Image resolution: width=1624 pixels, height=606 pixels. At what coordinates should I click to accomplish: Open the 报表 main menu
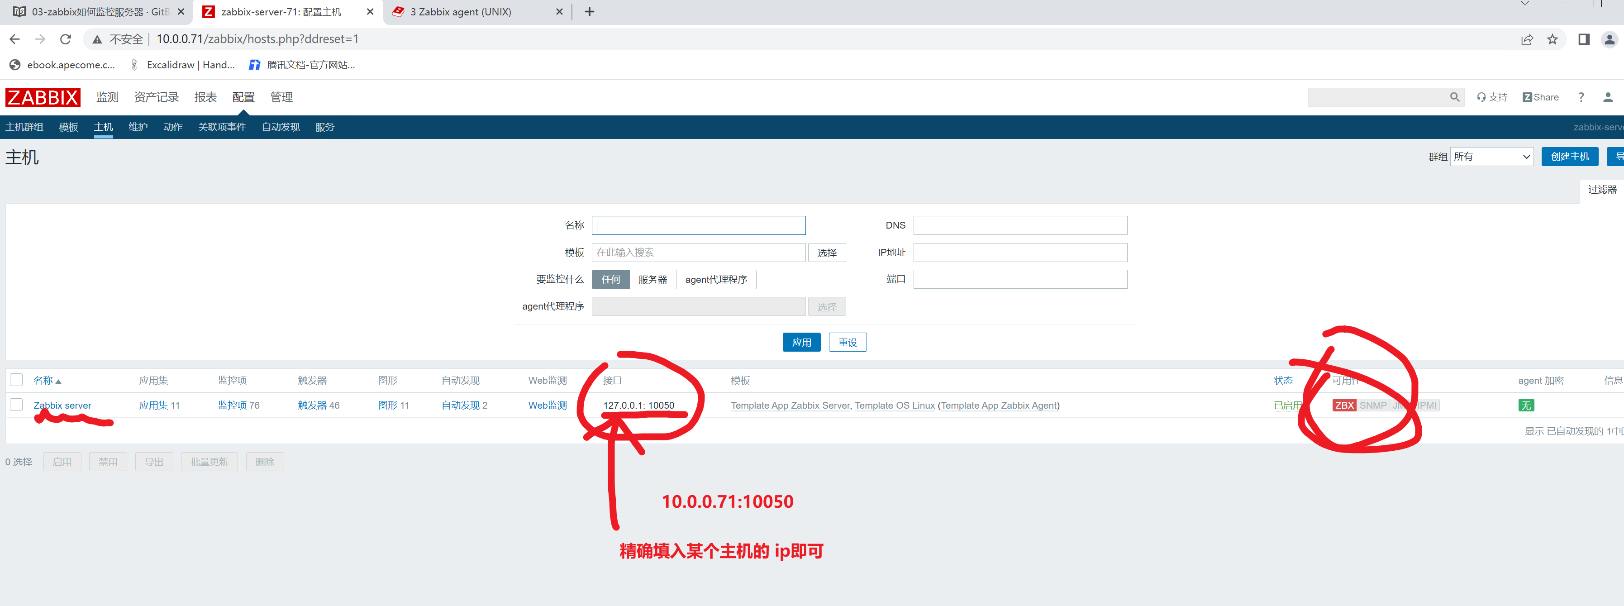pos(205,97)
